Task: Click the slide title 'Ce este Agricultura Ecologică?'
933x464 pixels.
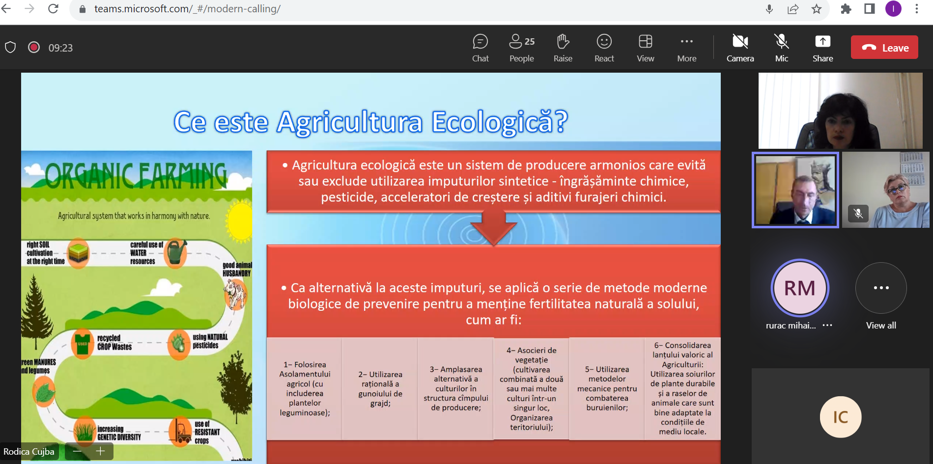Action: (371, 122)
